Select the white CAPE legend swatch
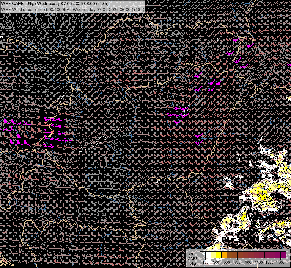291x268 pixels. [x=208, y=255]
